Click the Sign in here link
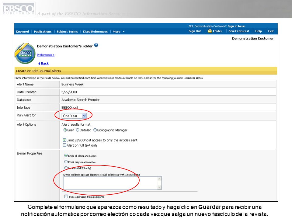Image resolution: width=292 pixels, height=219 pixels. (x=237, y=26)
